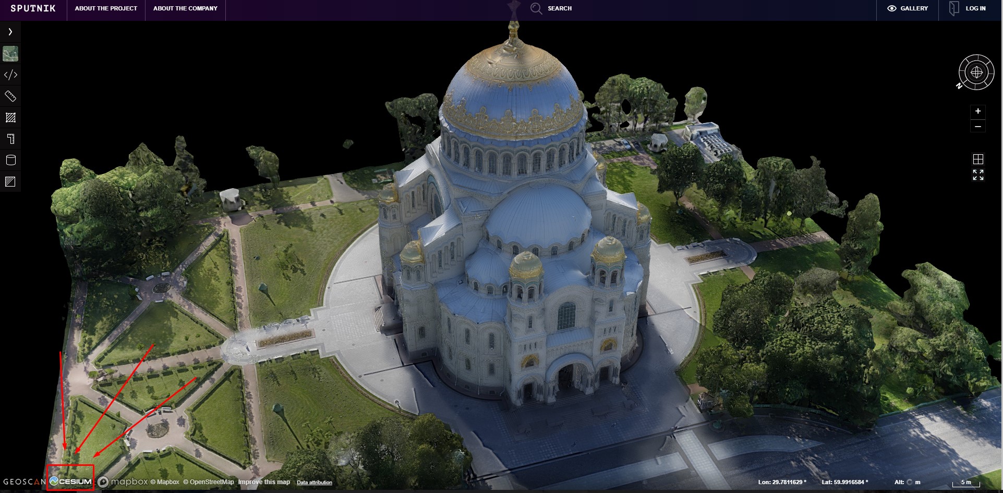This screenshot has height=493, width=1003.
Task: Open the Data attribution link
Action: (x=314, y=483)
